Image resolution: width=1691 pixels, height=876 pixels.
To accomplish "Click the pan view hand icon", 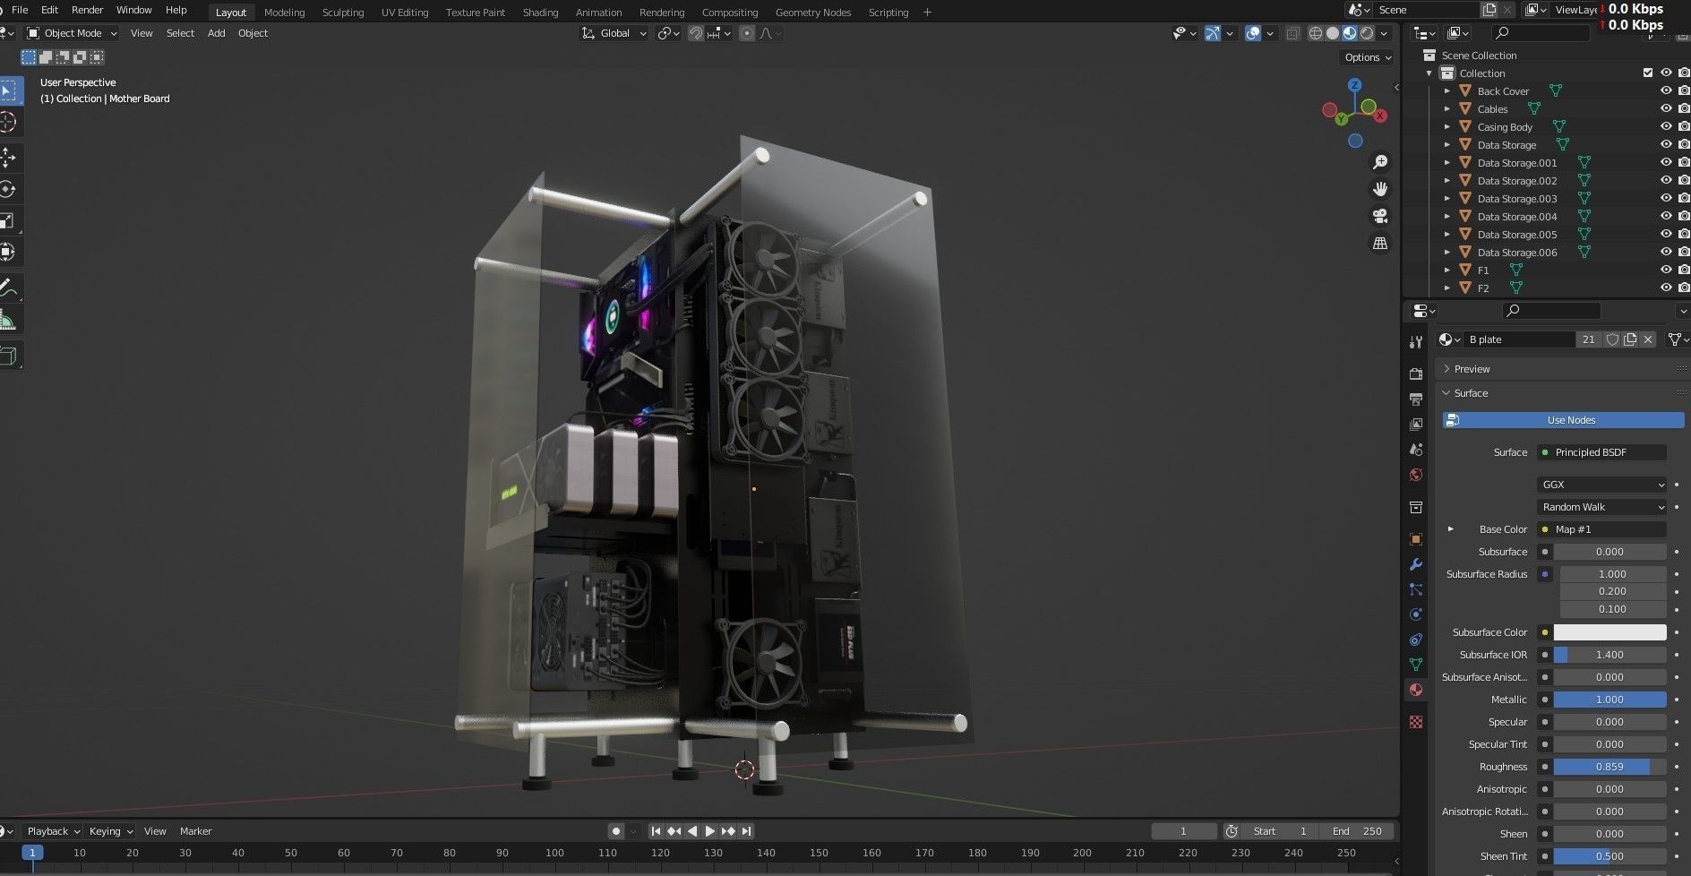I will coord(1380,189).
